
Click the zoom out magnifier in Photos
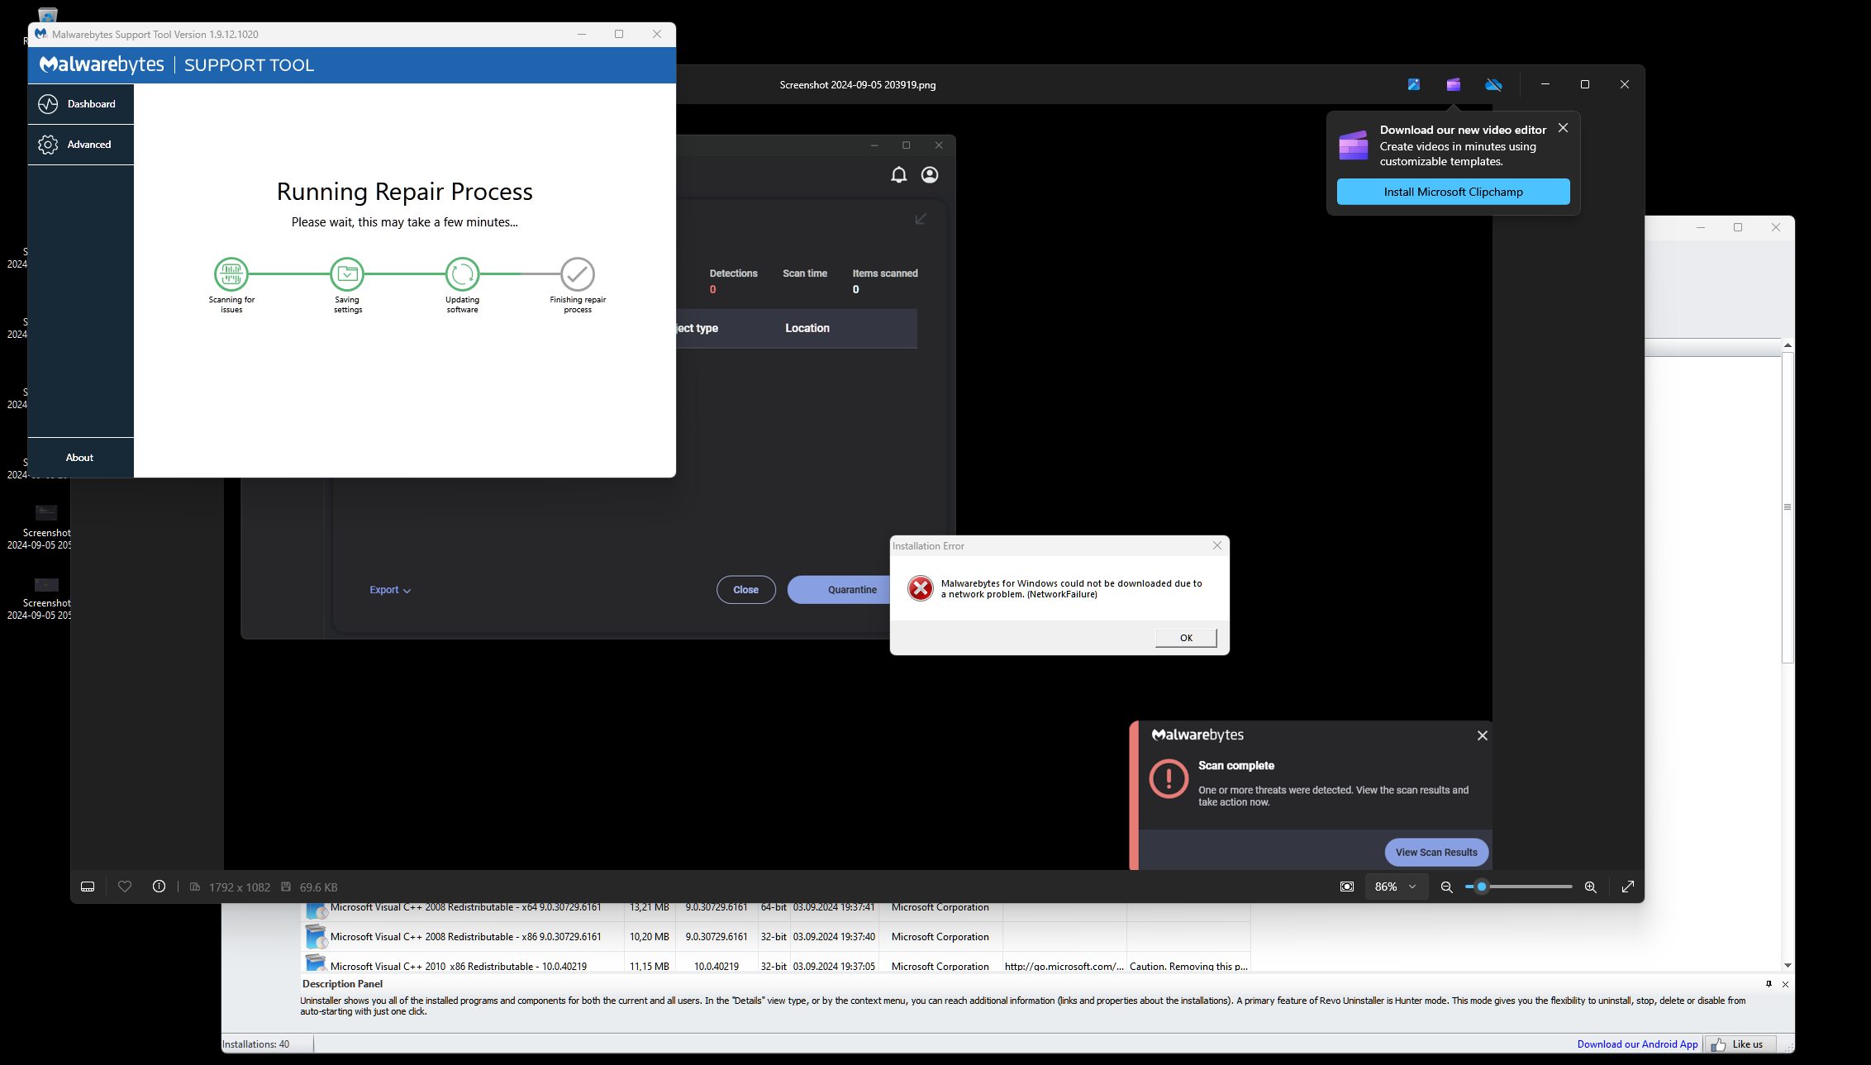[x=1446, y=887]
